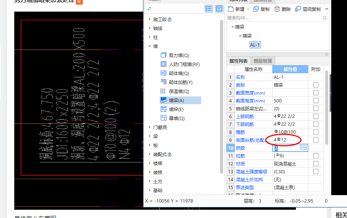
Task: Expand the 梁 tree node
Action: click(x=150, y=136)
